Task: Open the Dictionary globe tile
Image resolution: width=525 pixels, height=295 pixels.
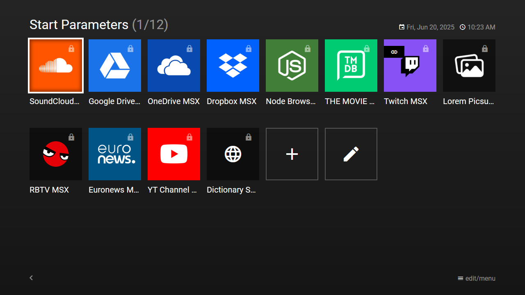Action: point(233,154)
